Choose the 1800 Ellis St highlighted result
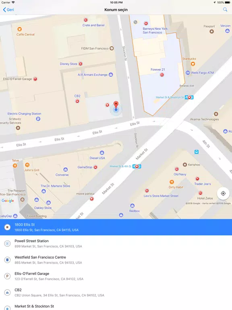 tap(116, 227)
